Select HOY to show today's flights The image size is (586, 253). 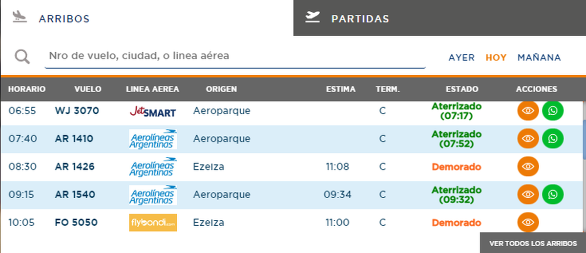496,58
